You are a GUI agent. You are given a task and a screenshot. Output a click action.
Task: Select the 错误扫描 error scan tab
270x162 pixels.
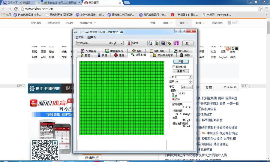138,55
